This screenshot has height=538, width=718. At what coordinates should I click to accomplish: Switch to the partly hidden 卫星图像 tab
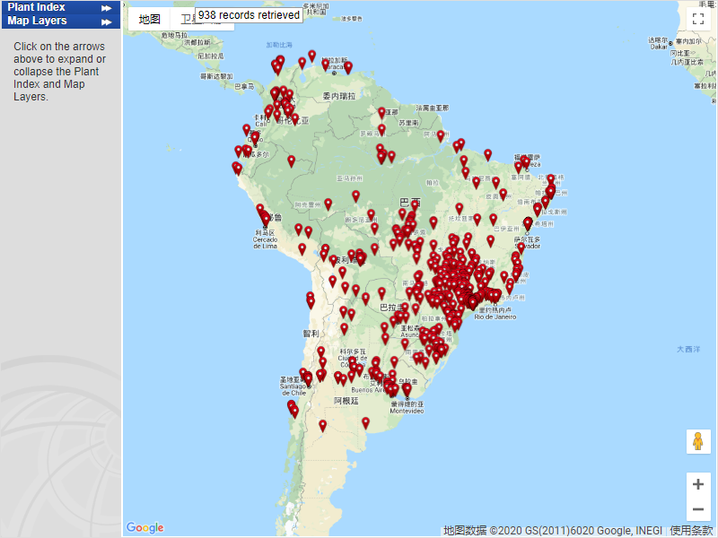tap(186, 20)
